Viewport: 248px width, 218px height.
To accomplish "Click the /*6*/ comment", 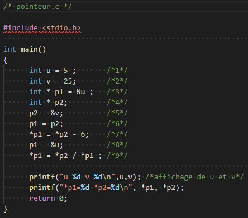I will 117,124.
